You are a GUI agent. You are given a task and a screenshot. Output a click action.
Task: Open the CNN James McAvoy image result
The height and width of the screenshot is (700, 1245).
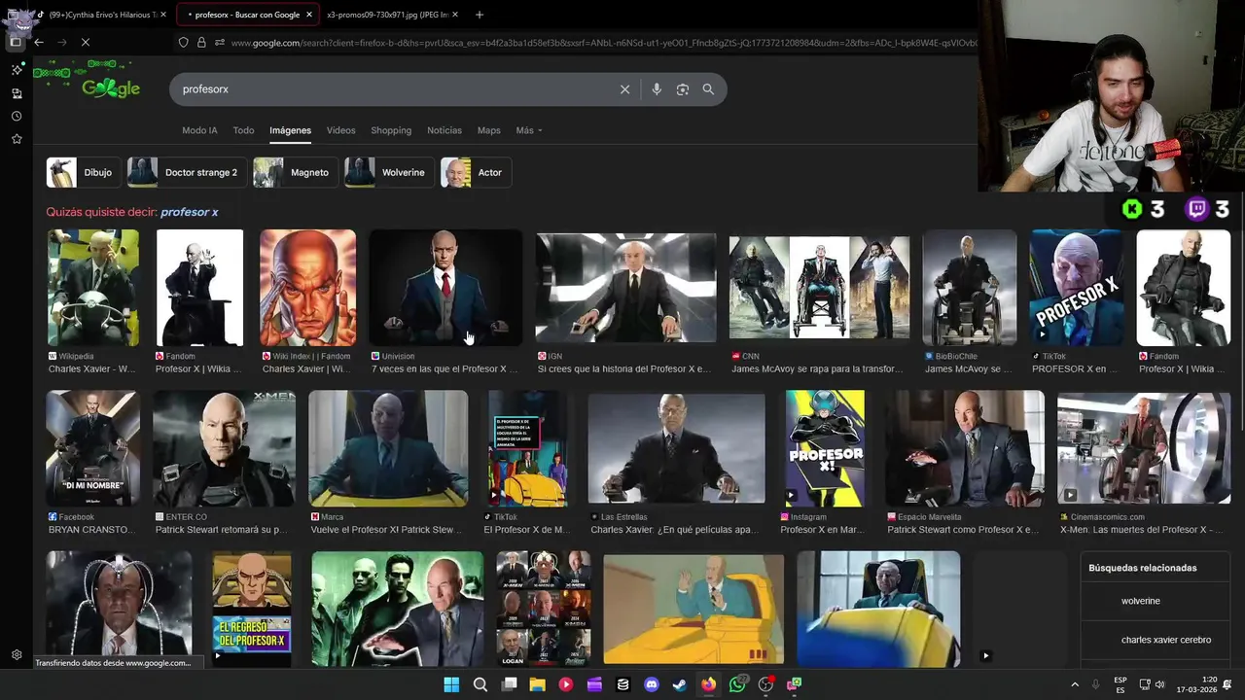(x=820, y=288)
